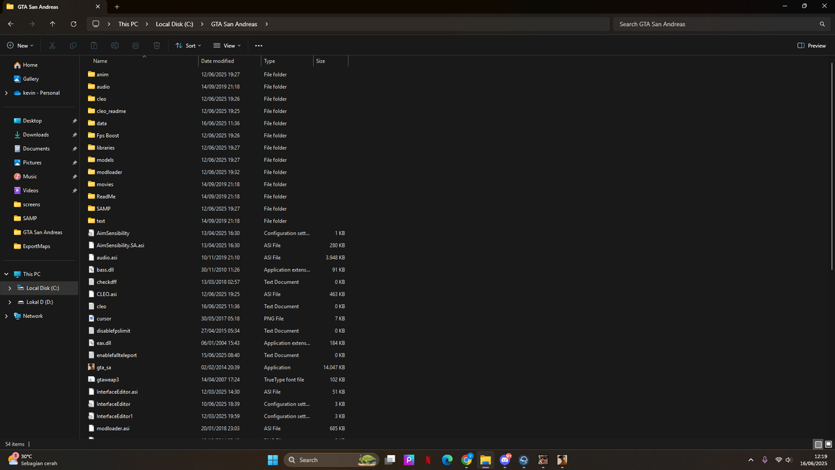Select the modloader folder icon
The image size is (835, 470).
click(x=91, y=172)
